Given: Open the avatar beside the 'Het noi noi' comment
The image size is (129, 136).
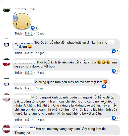Looking at the screenshot, I should tap(7, 129).
